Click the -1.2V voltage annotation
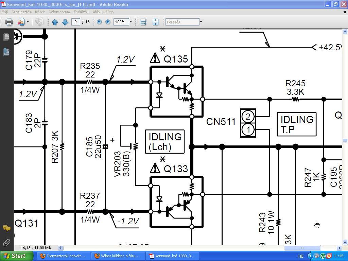348x261 pixels. tap(128, 221)
